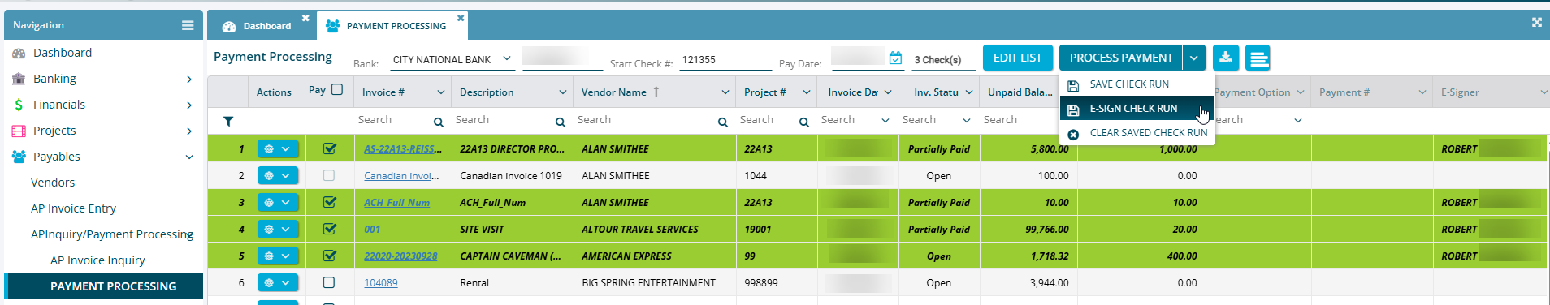Choose CLEAR SAVED CHECK RUN

pos(1137,133)
